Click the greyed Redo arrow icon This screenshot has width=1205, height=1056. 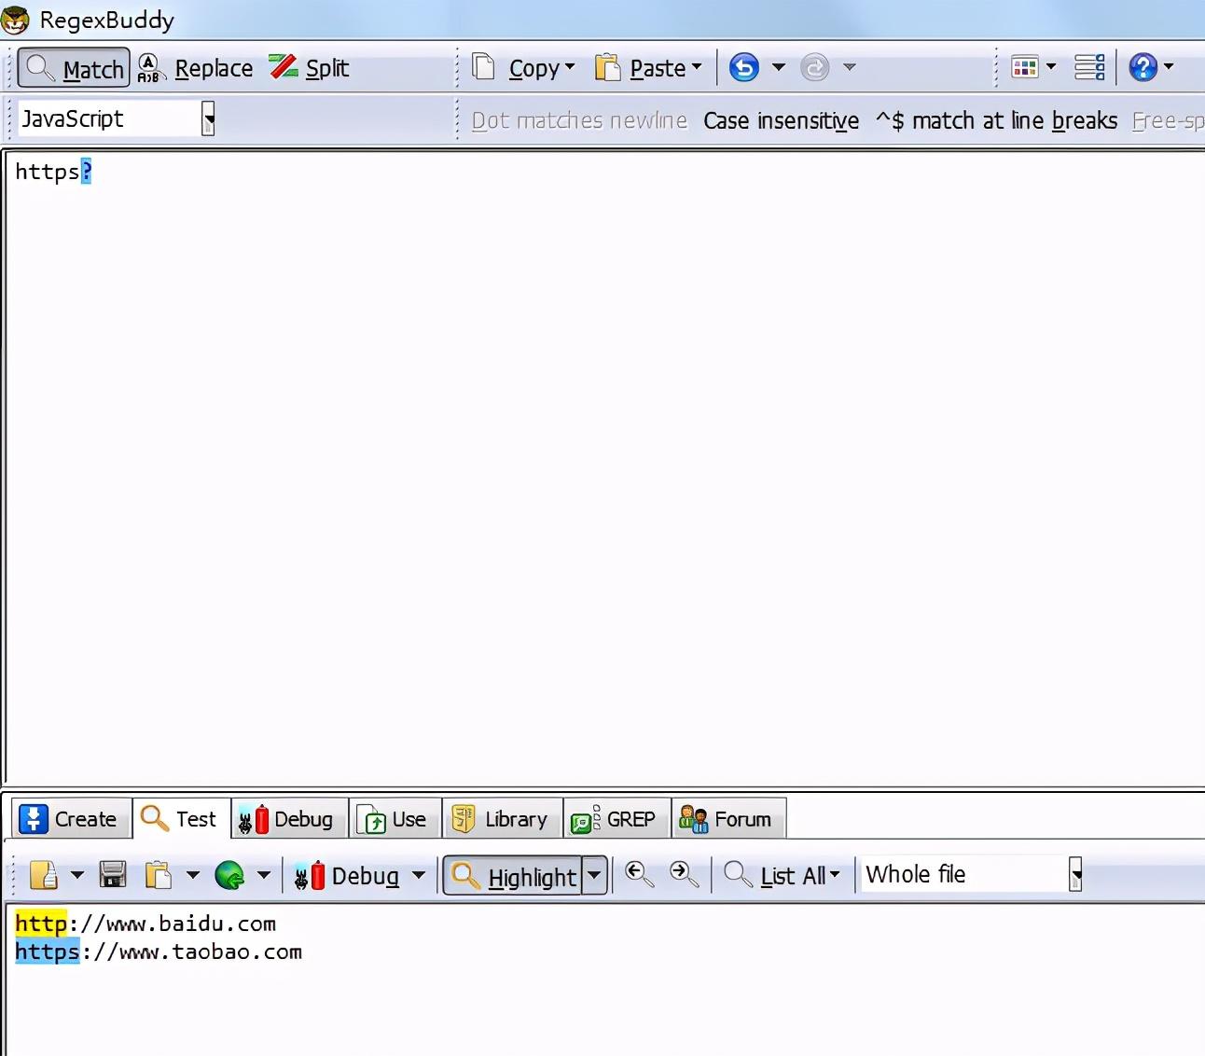pos(815,67)
